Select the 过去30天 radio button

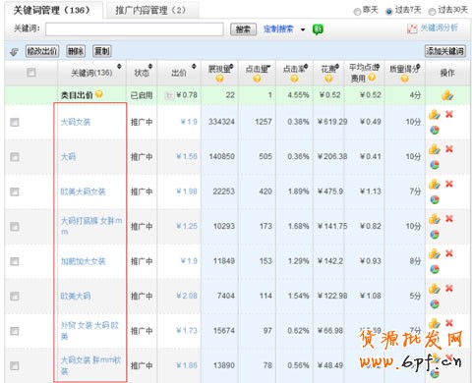432,12
